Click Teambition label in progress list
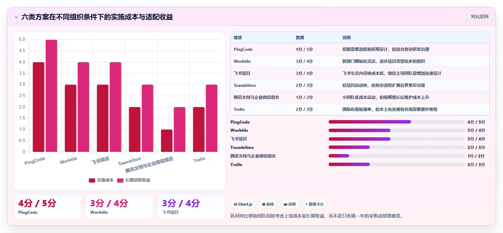Viewport: 503px width, 233px height. click(242, 148)
